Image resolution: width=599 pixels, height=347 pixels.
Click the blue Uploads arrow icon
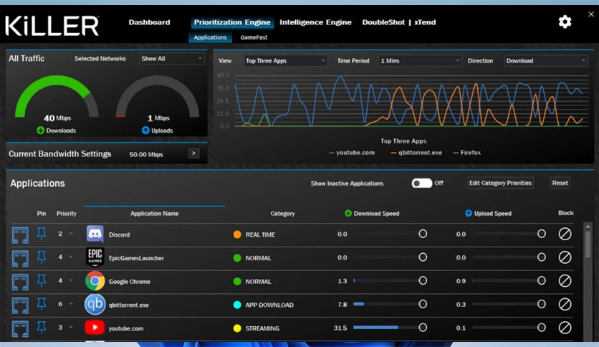(145, 130)
